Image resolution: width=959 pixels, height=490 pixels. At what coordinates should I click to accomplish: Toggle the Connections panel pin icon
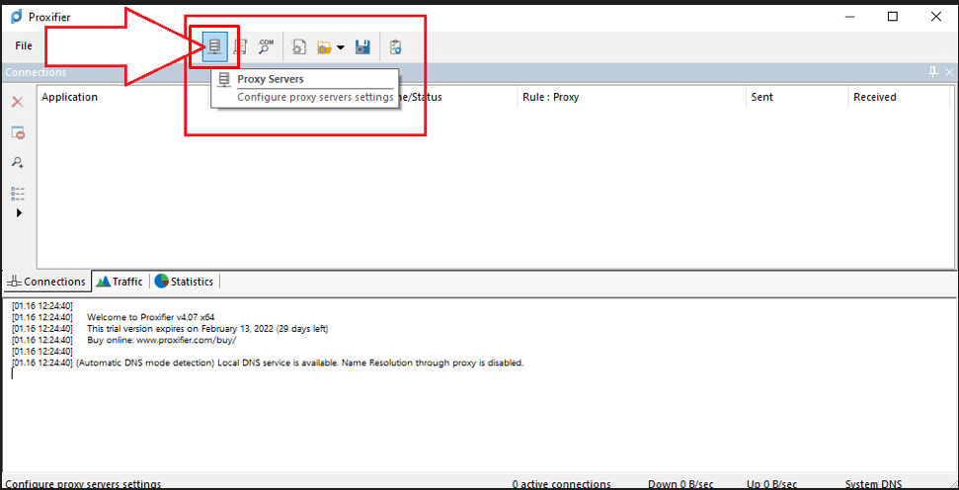click(933, 72)
